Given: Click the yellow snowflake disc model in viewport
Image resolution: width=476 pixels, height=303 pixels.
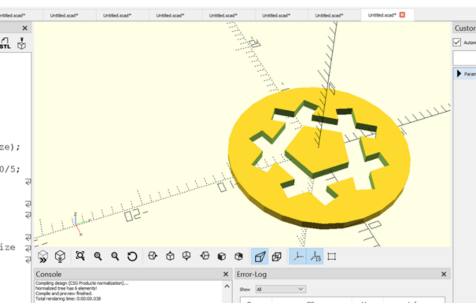Looking at the screenshot, I should coord(319,158).
